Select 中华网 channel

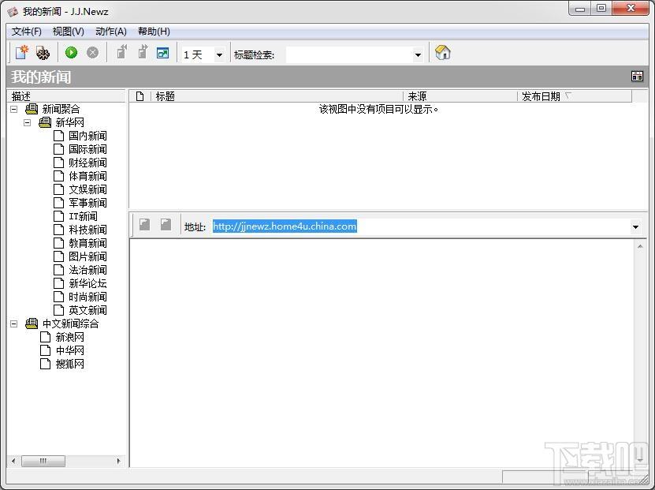tap(70, 350)
